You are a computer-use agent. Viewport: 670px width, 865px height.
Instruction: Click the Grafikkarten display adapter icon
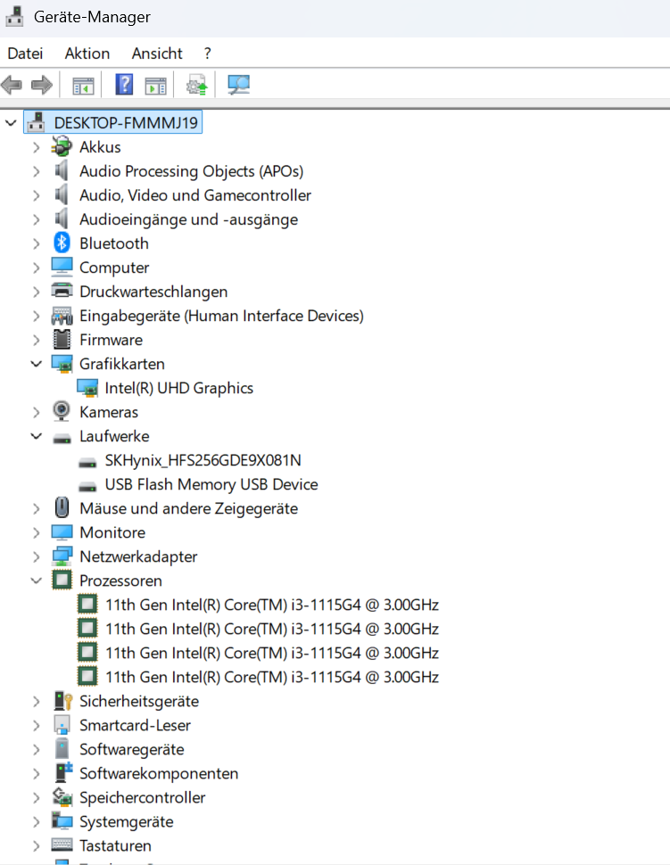[x=62, y=364]
